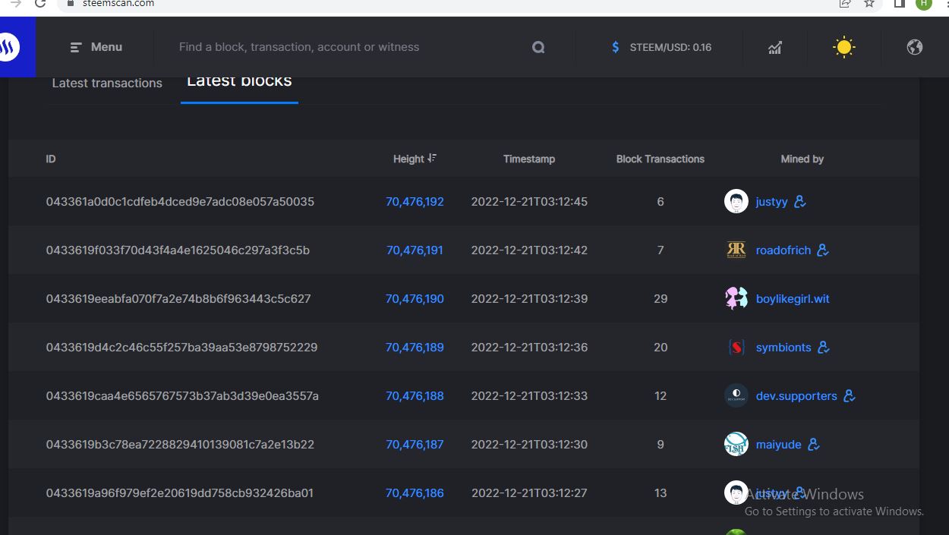The image size is (949, 535).
Task: Click transaction count 29 for boylikegirl.wit block
Action: (x=661, y=299)
